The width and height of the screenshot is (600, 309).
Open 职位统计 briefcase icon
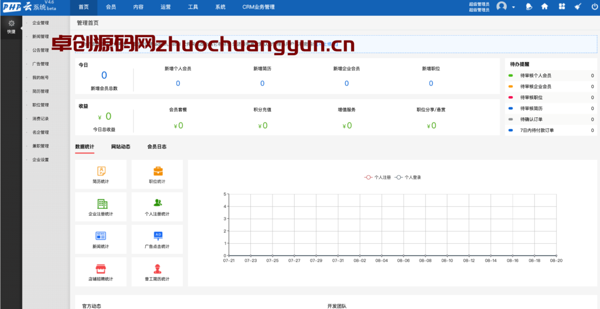pos(158,171)
